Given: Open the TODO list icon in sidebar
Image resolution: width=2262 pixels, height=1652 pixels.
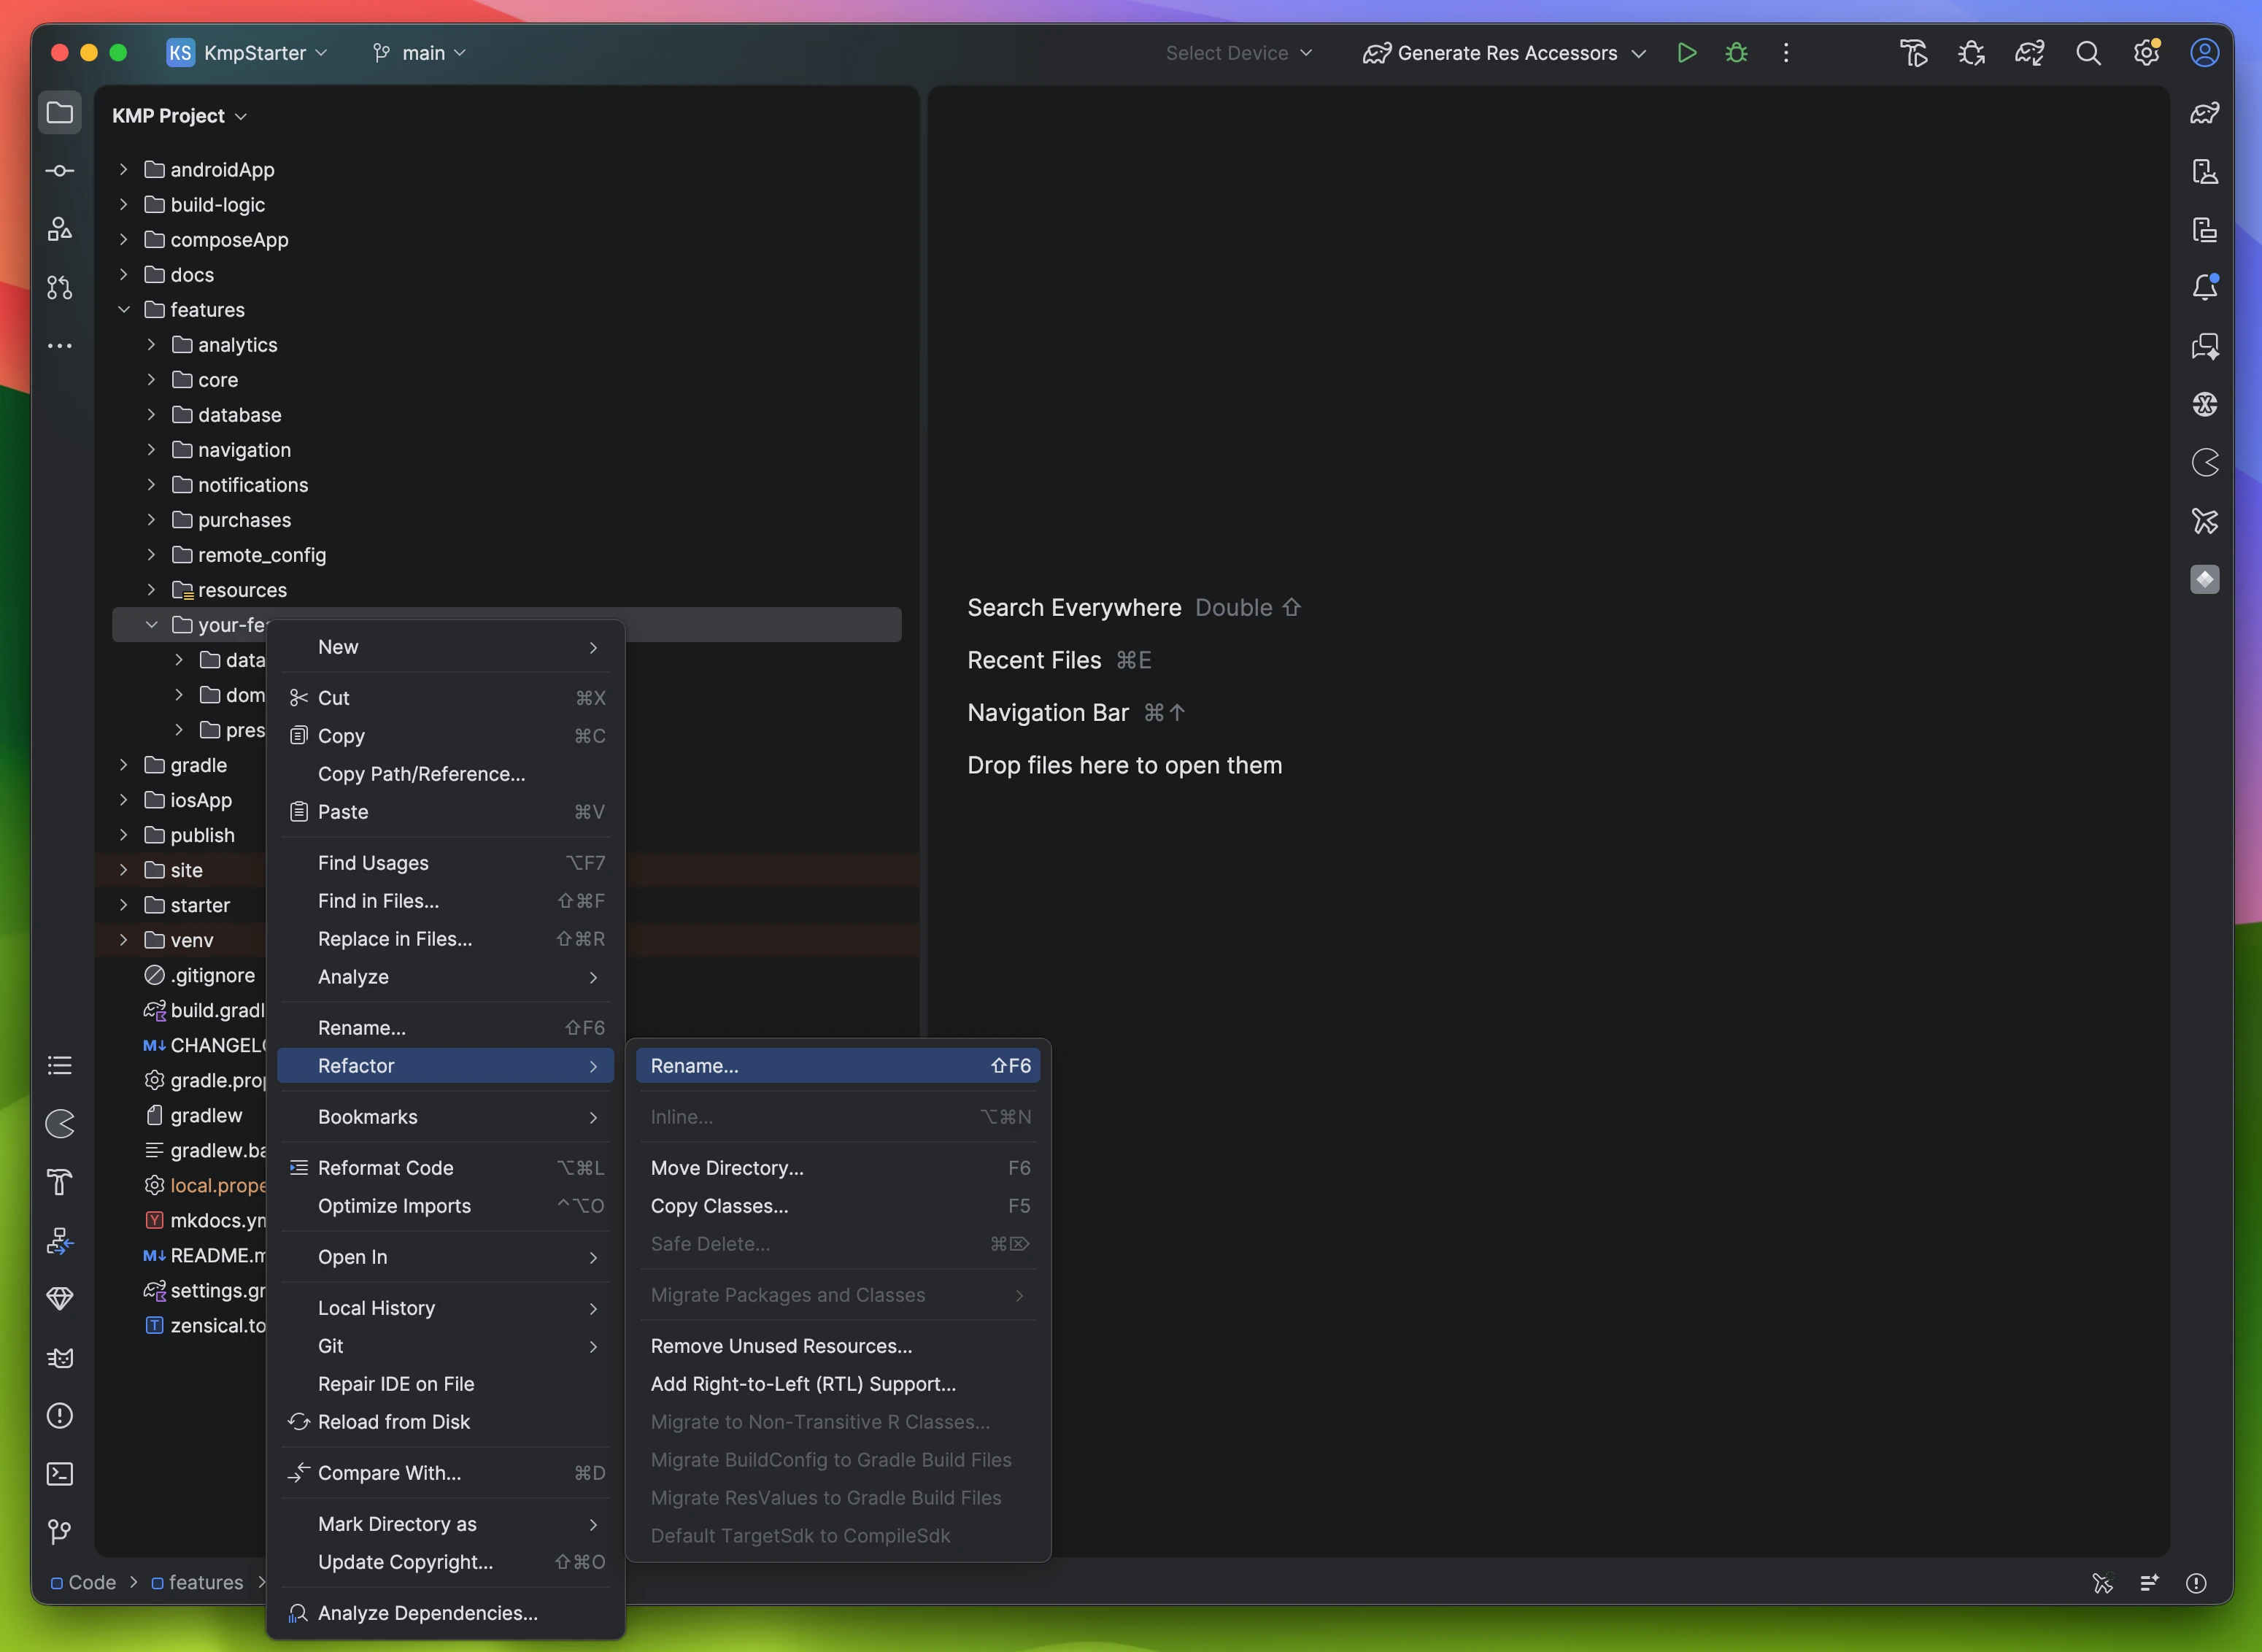Looking at the screenshot, I should coord(60,1065).
